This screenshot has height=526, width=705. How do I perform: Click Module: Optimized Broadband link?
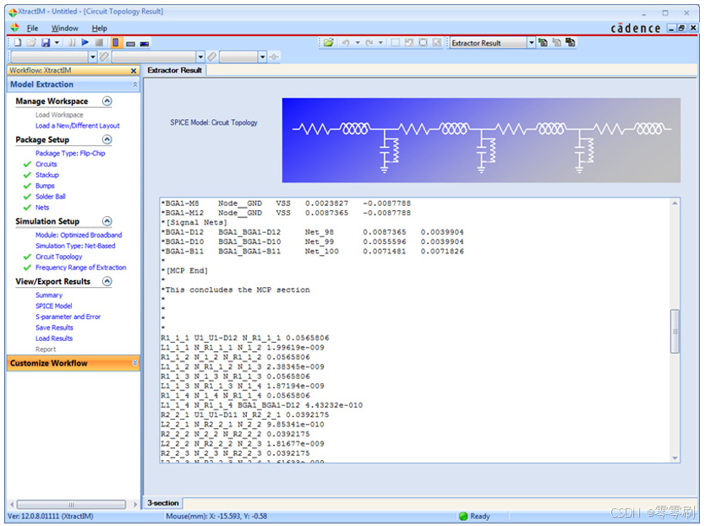[x=79, y=236]
